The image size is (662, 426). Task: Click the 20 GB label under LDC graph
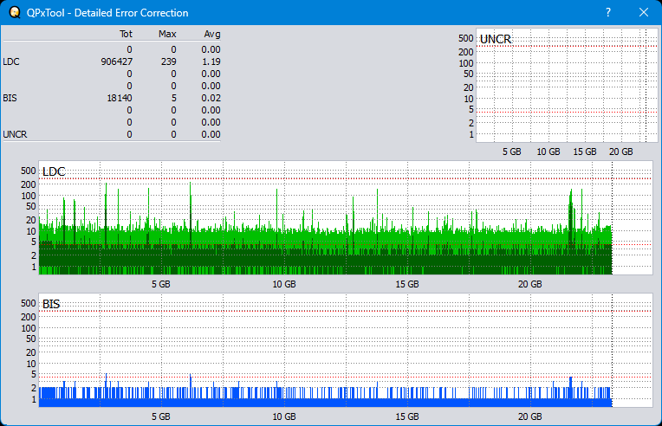[x=529, y=284]
